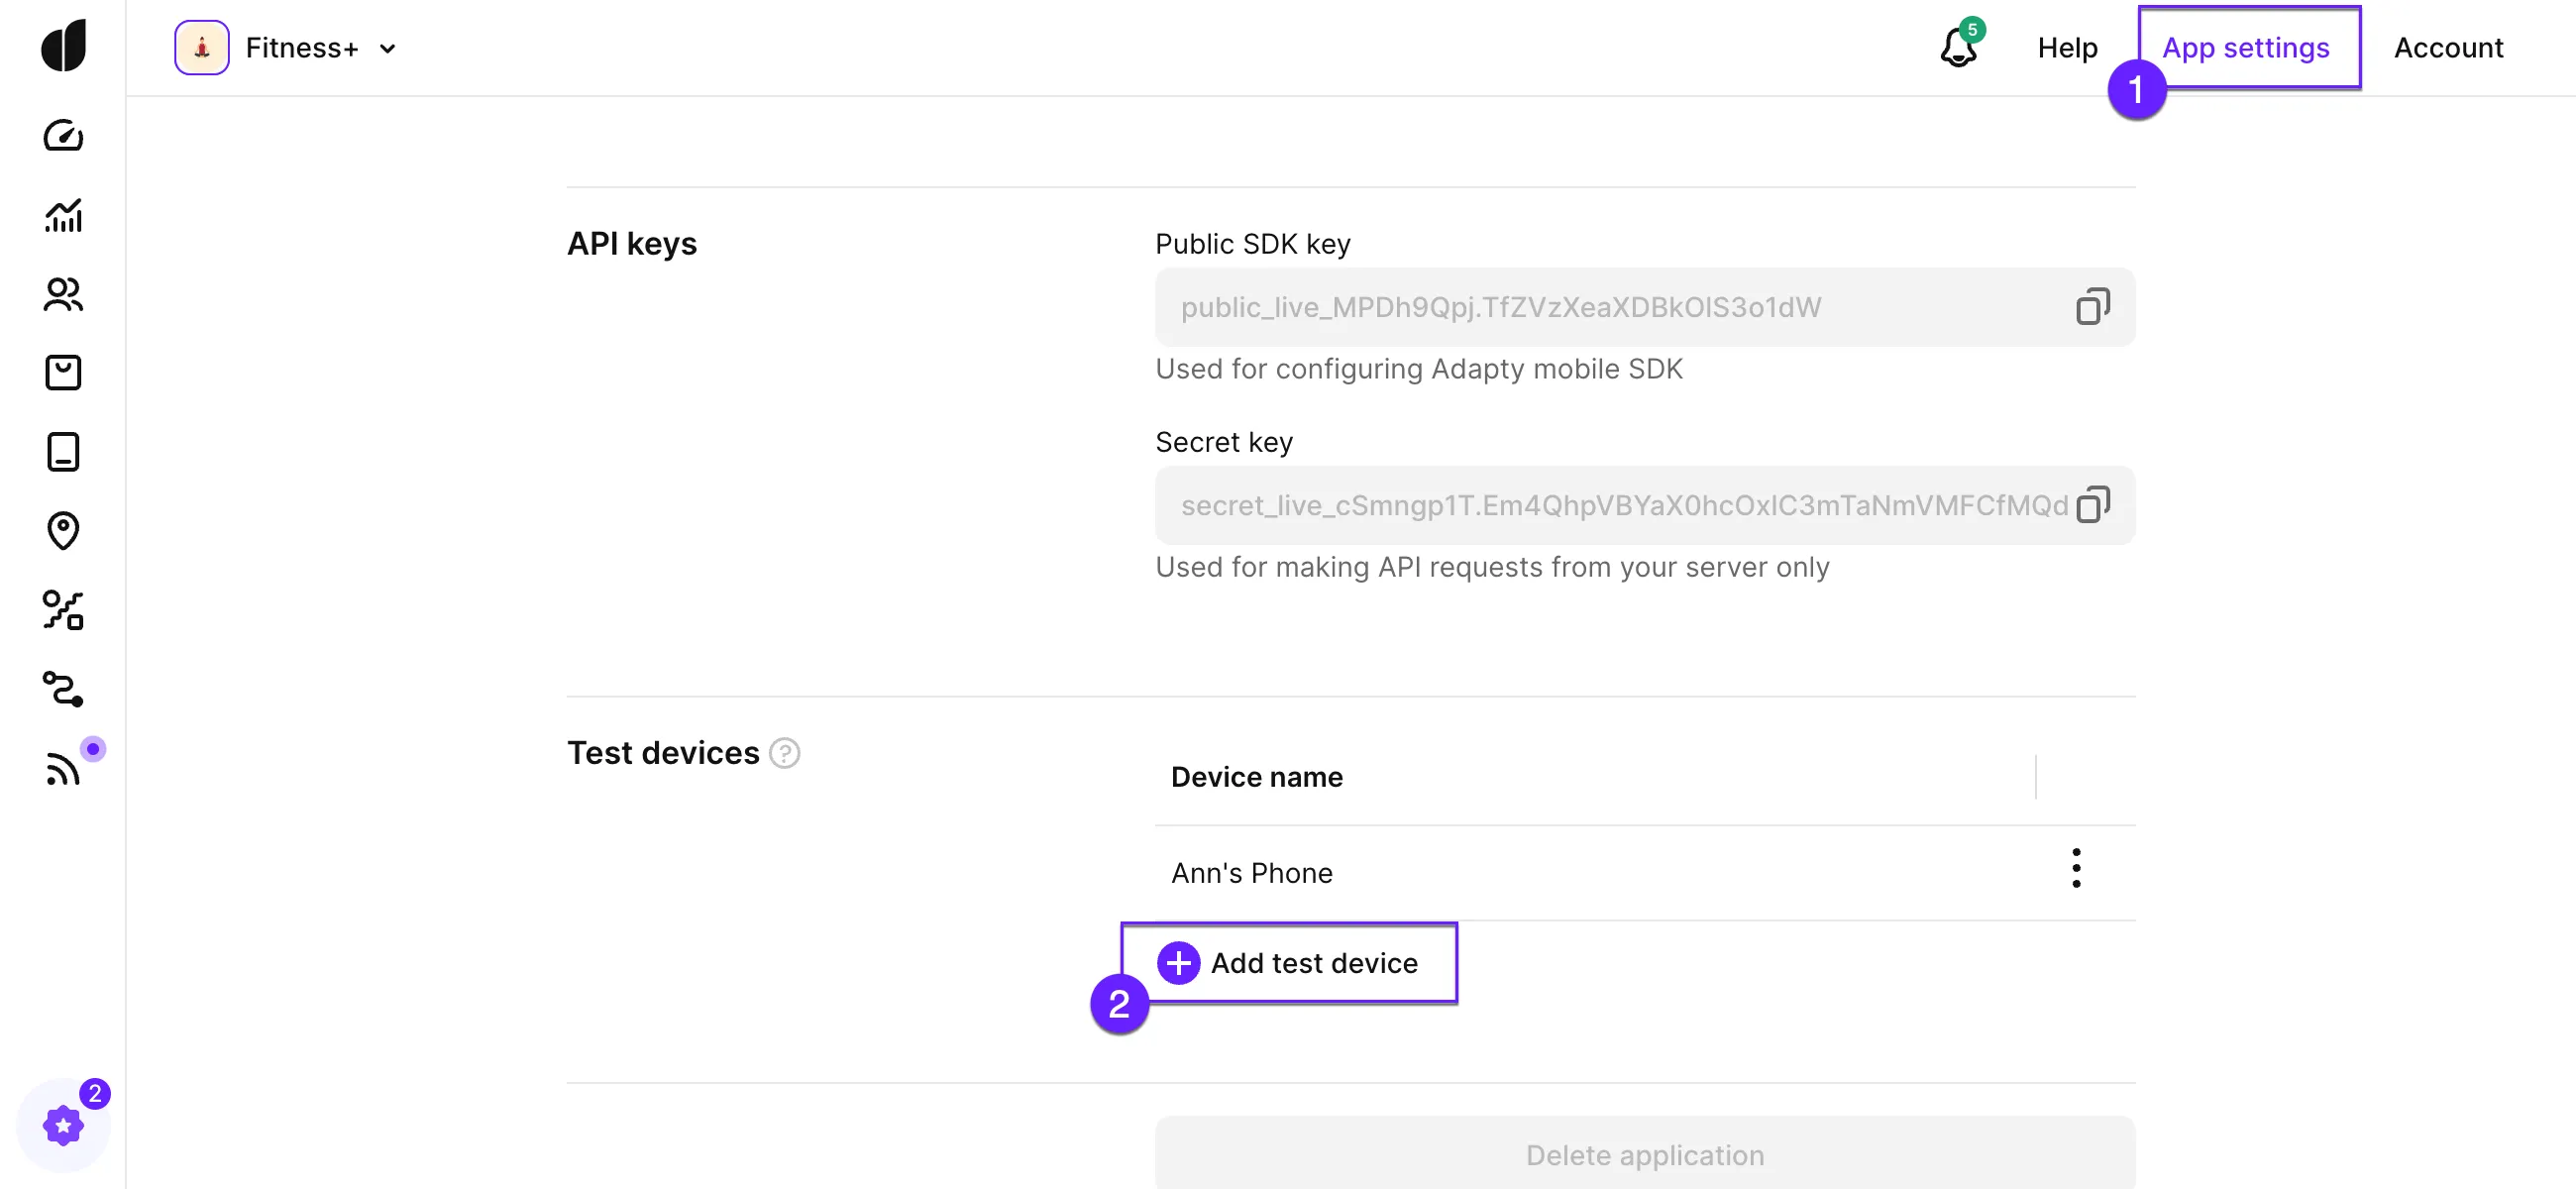2576x1189 pixels.
Task: Open the paywalls phone icon in sidebar
Action: tap(63, 452)
